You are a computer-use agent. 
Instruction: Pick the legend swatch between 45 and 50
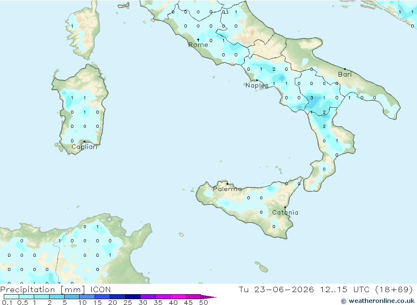pyautogui.click(x=193, y=297)
